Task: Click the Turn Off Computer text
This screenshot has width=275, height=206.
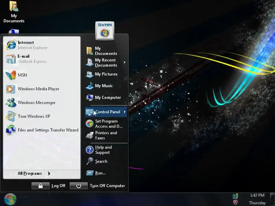Action: (107, 186)
